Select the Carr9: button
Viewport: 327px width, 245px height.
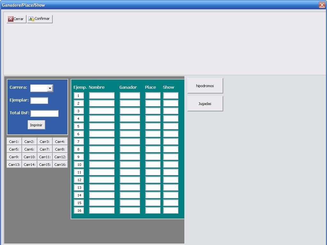pos(14,157)
